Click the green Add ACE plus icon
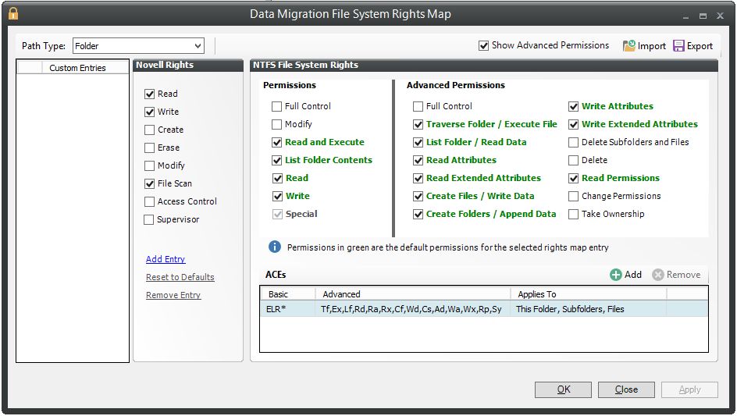737x416 pixels. coord(616,275)
